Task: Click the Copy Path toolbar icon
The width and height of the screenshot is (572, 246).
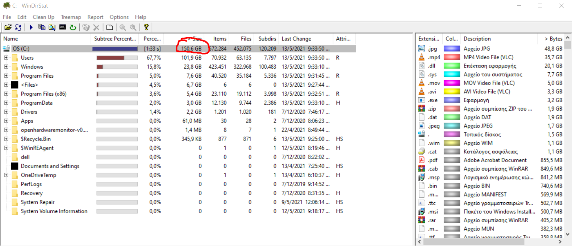Action: (x=42, y=27)
